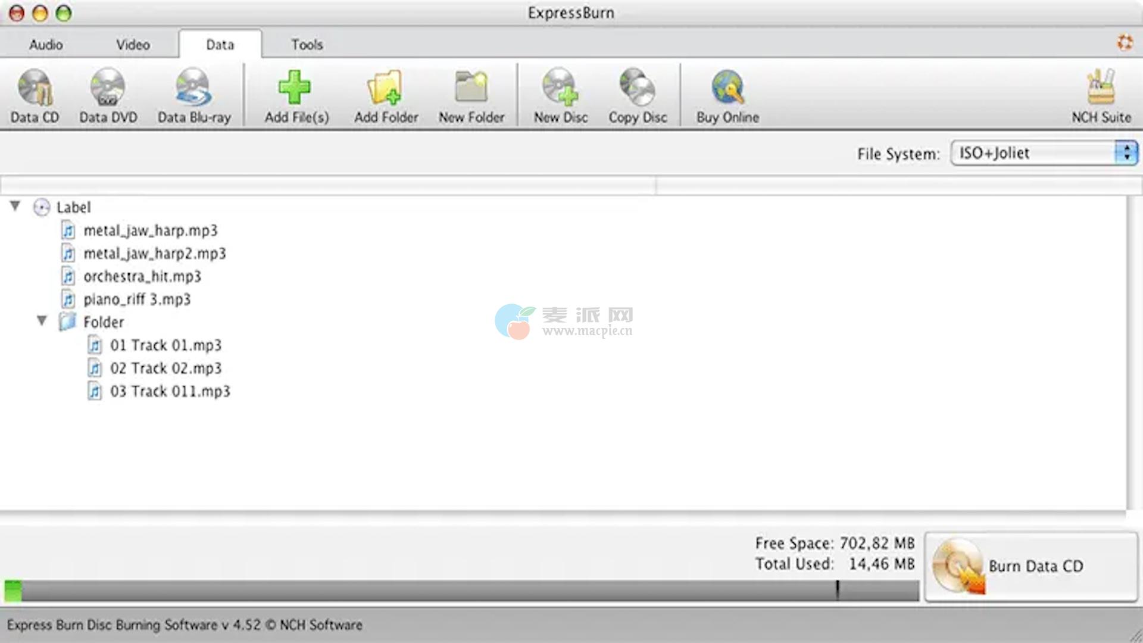Collapse the Label disc tree node

click(15, 206)
